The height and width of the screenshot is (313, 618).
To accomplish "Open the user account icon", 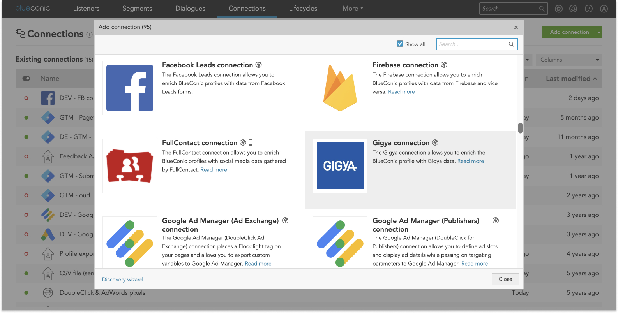I will (x=604, y=9).
